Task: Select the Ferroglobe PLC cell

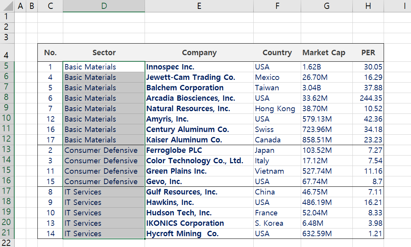Action: (x=199, y=150)
